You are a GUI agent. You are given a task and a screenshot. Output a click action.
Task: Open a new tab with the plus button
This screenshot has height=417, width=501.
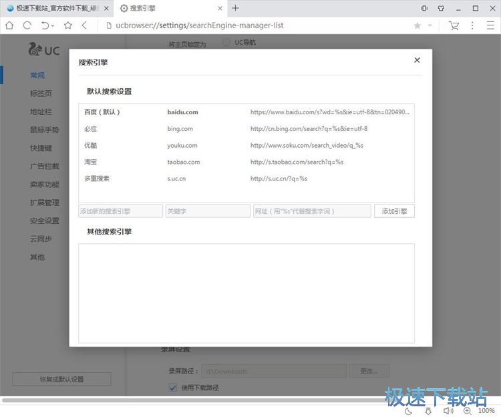pos(236,8)
